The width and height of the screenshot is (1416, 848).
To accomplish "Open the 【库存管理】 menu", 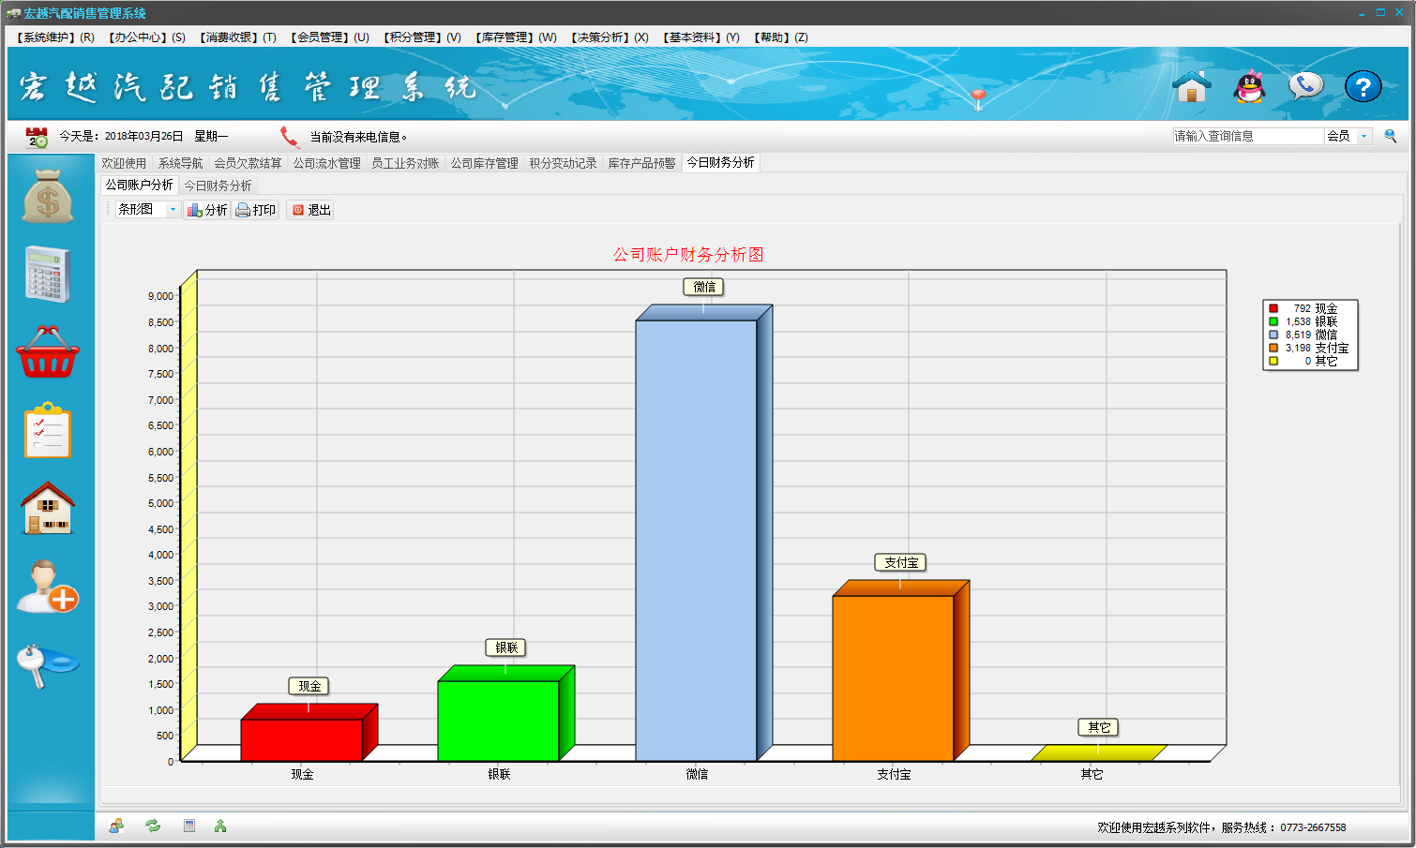I will click(x=515, y=37).
